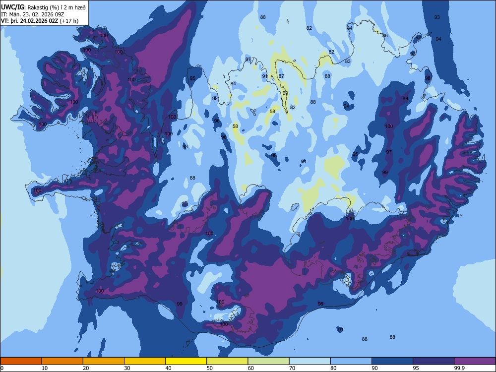Click the legend scale label "40"
This screenshot has width=496, height=372.
169,368
